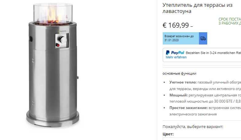
Task: Click the black control knob on the heater
Action: click(x=62, y=39)
